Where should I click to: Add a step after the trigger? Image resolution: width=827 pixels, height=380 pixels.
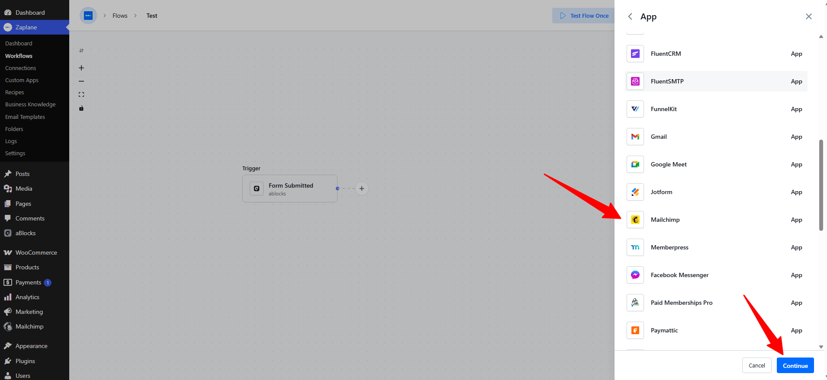pyautogui.click(x=362, y=188)
